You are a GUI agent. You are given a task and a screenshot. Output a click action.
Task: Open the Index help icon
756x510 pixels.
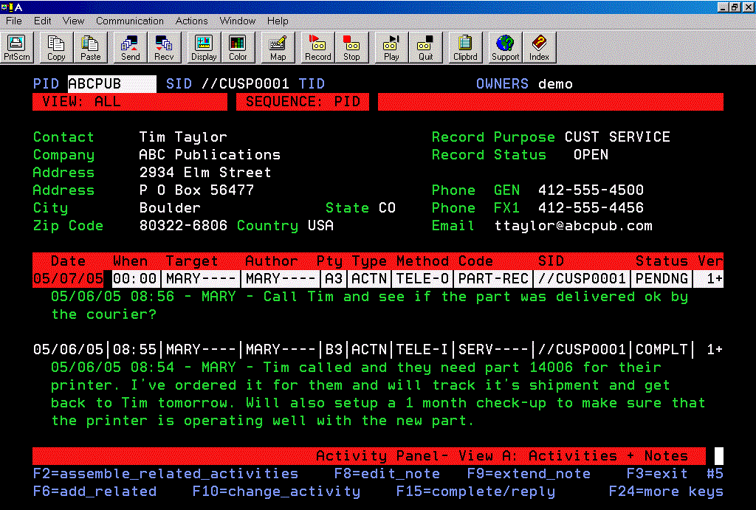pyautogui.click(x=539, y=48)
